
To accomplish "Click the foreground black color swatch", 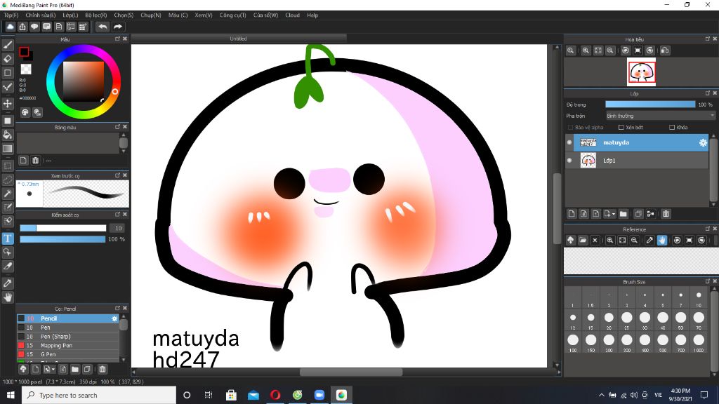I will (24, 52).
